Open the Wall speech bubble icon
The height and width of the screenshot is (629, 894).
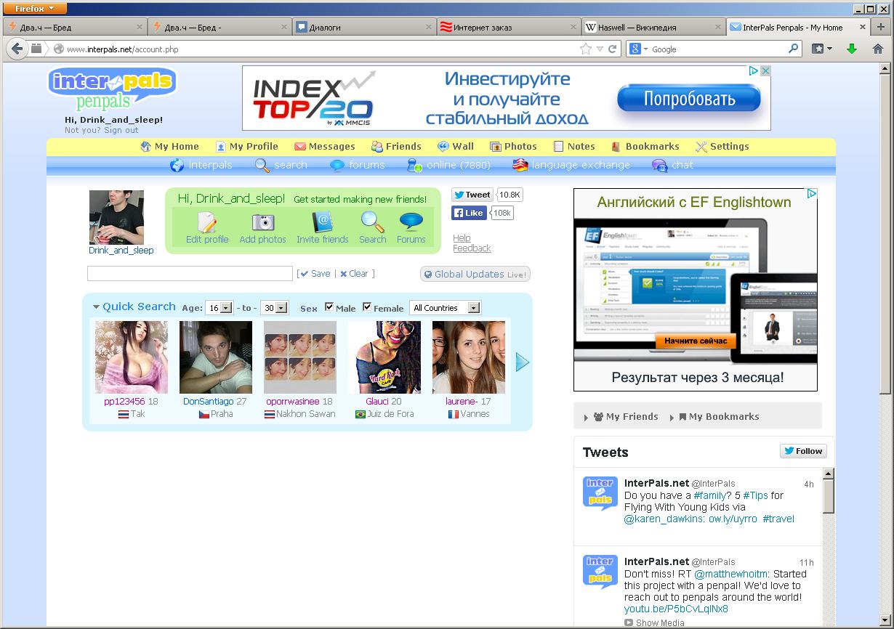443,147
